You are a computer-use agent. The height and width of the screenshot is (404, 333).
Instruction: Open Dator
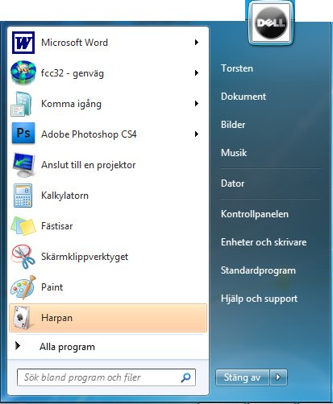[232, 183]
